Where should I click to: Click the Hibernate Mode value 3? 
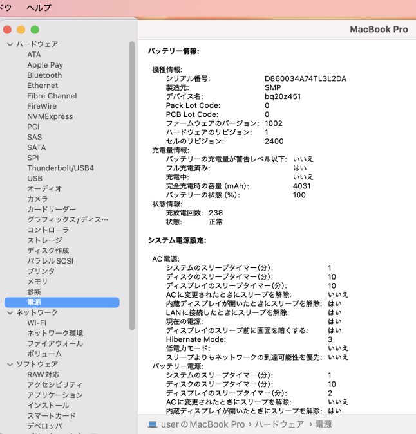coord(330,339)
